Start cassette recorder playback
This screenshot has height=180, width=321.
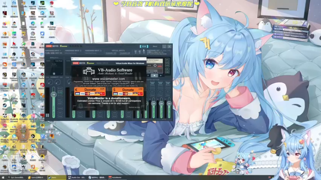148,76
